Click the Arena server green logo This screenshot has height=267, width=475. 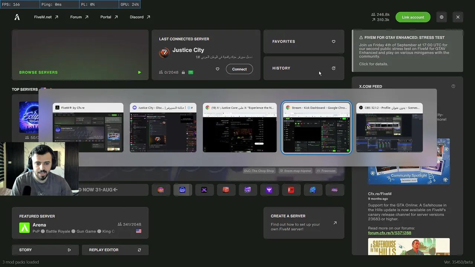(x=24, y=228)
